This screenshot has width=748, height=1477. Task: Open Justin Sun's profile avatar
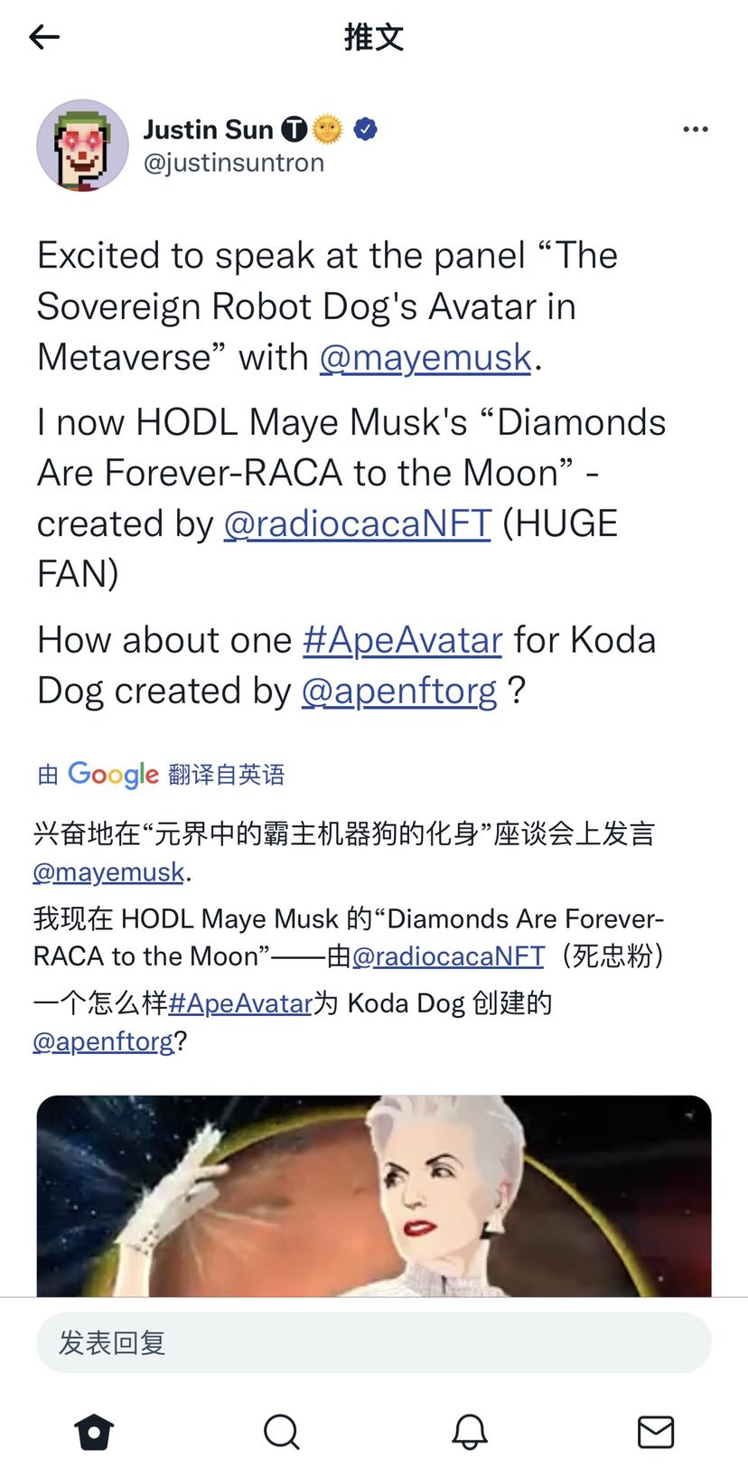[x=82, y=146]
